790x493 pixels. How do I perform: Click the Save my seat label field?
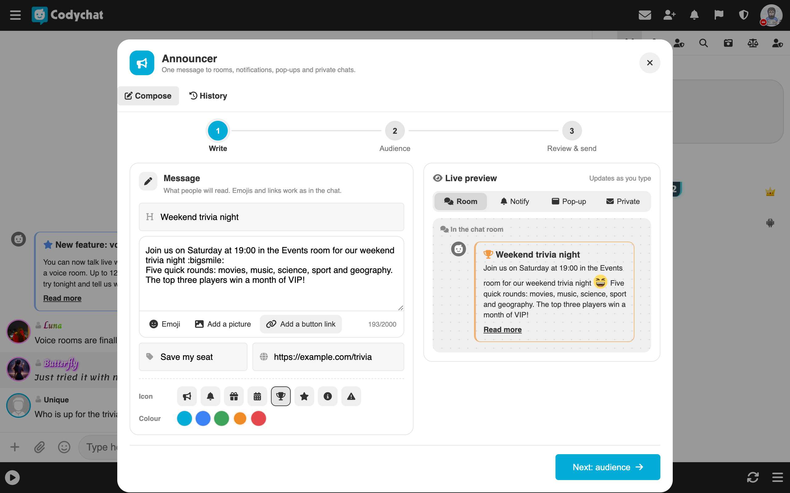tap(193, 357)
